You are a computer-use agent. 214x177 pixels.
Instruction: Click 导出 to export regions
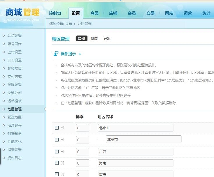tap(107, 38)
